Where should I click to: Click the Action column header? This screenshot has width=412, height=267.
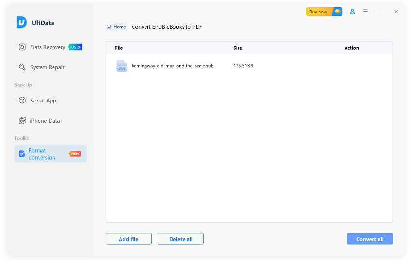tap(352, 48)
